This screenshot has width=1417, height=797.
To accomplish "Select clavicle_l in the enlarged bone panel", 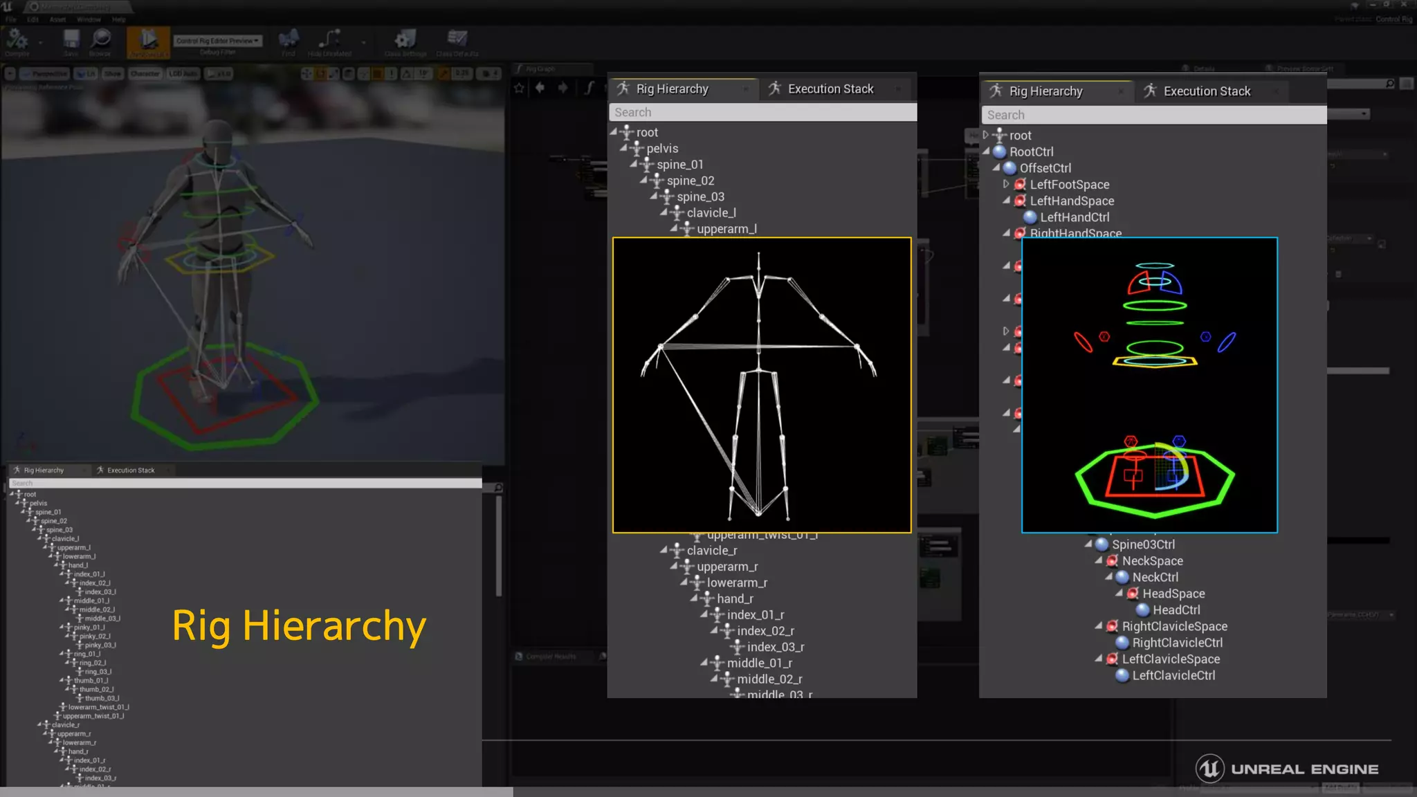I will [x=711, y=212].
